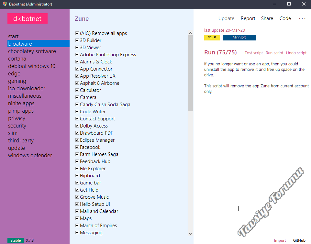This screenshot has height=244, width=311.
Task: Open the GitHub link
Action: (299, 240)
